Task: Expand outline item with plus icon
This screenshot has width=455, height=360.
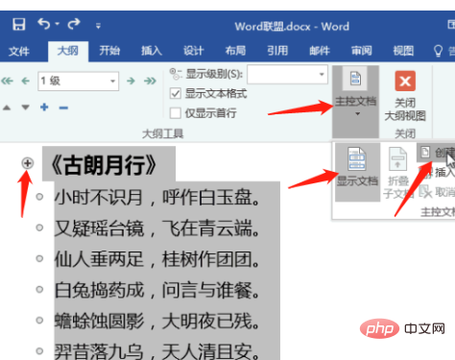Action: pos(44,108)
